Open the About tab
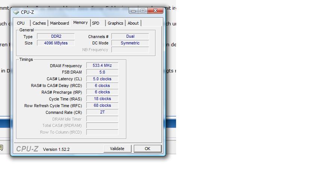 tap(133, 23)
